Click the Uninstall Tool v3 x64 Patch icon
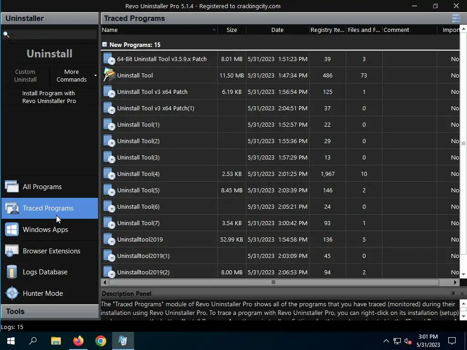The width and height of the screenshot is (467, 350). [x=109, y=92]
